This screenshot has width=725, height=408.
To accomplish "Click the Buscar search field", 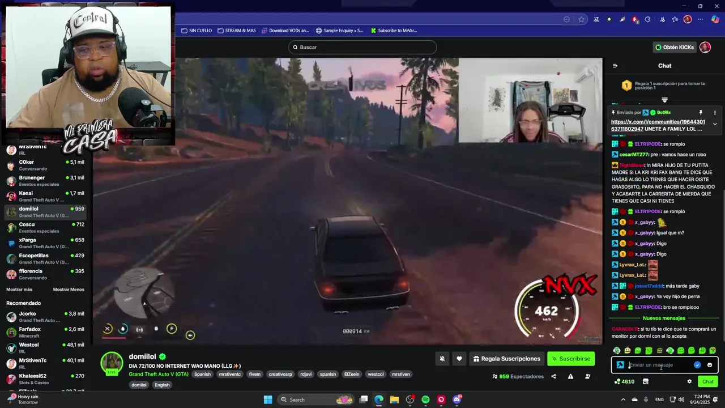I will tap(362, 47).
